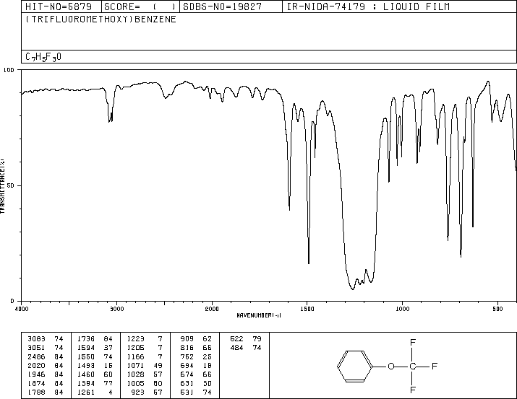Select the 816 peak table entry
517x399 pixels.
pos(196,348)
